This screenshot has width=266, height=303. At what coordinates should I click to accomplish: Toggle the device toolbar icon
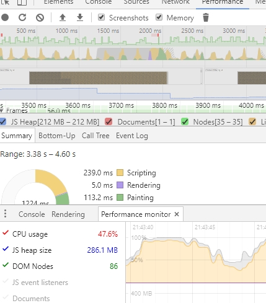[22, 2]
